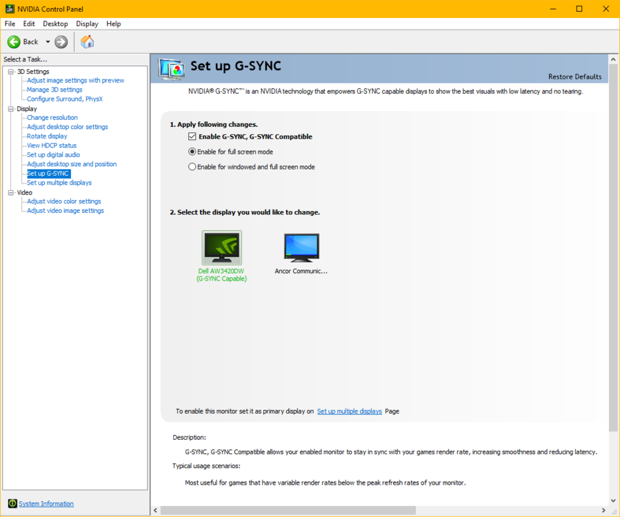
Task: Click the horizontal scrollbar left arrow
Action: coord(155,510)
